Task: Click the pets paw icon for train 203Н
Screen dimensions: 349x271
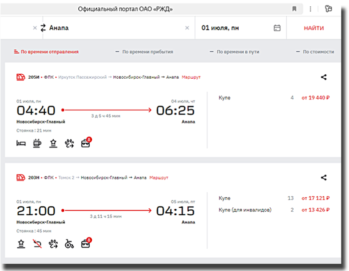Action: point(53,244)
